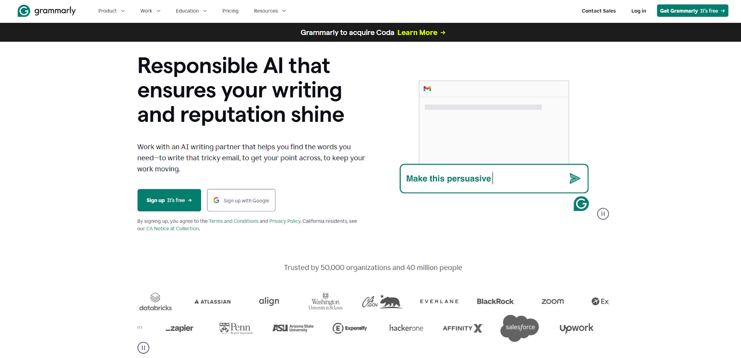The width and height of the screenshot is (741, 358).
Task: Click the Trusted by 50,000 organizations text
Action: tap(373, 268)
